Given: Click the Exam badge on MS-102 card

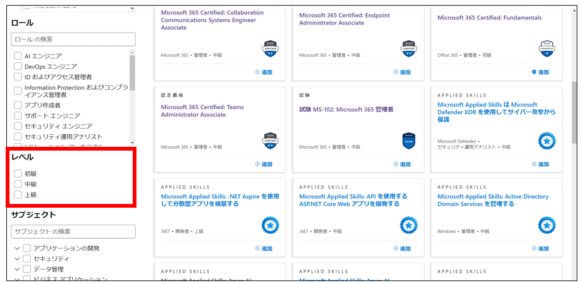Looking at the screenshot, I should pyautogui.click(x=409, y=141).
